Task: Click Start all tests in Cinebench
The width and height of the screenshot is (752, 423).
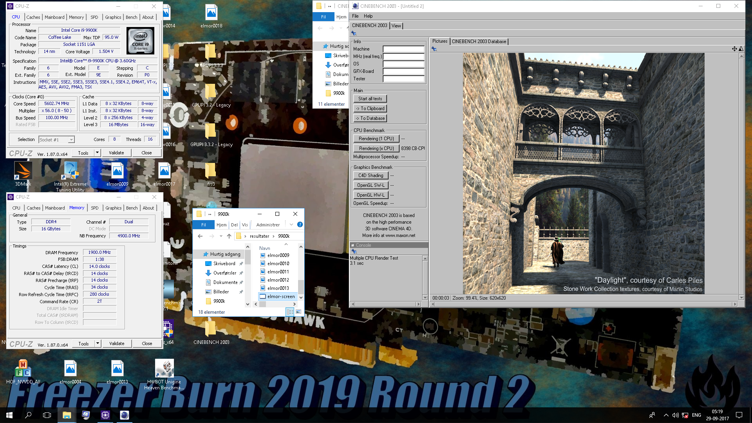Action: (370, 99)
